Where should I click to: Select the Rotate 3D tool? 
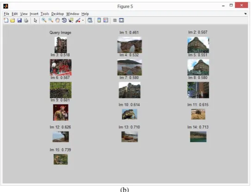pyautogui.click(x=64, y=20)
